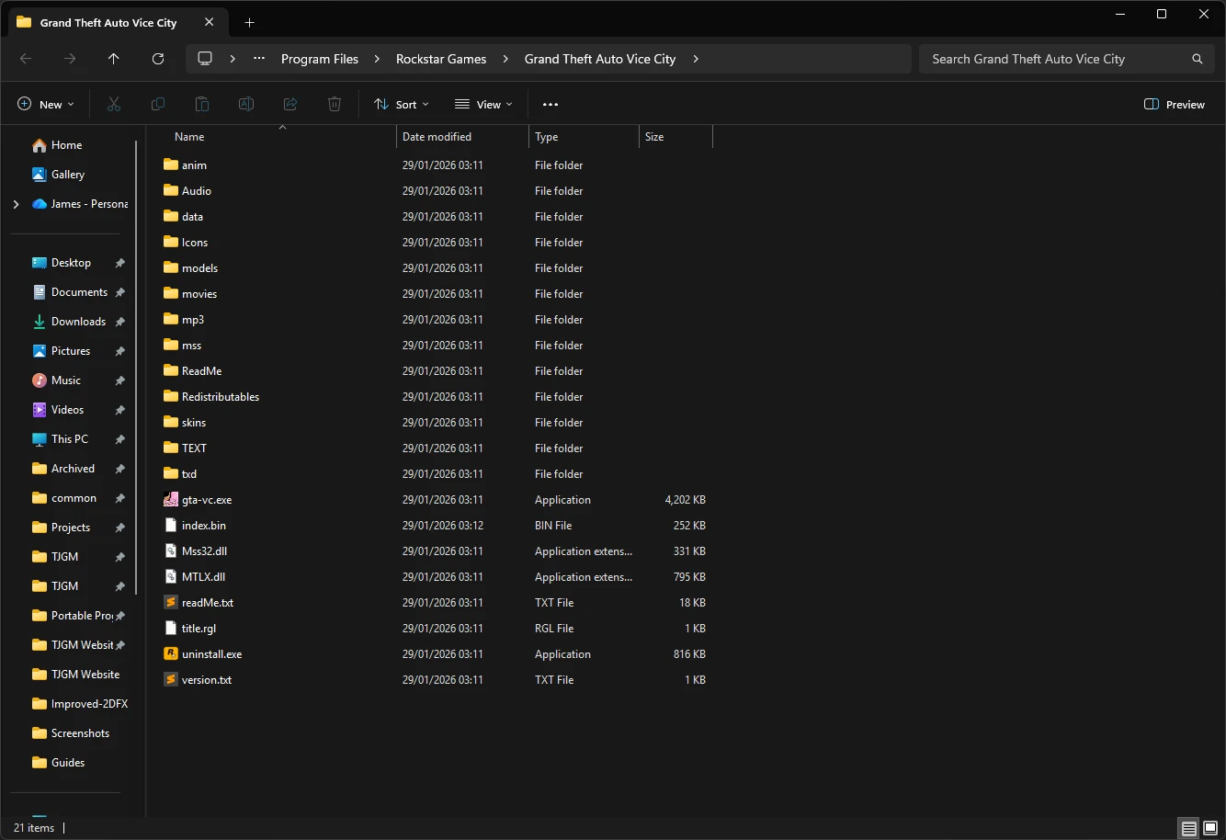Click the back navigation arrow
The image size is (1226, 840).
point(26,58)
